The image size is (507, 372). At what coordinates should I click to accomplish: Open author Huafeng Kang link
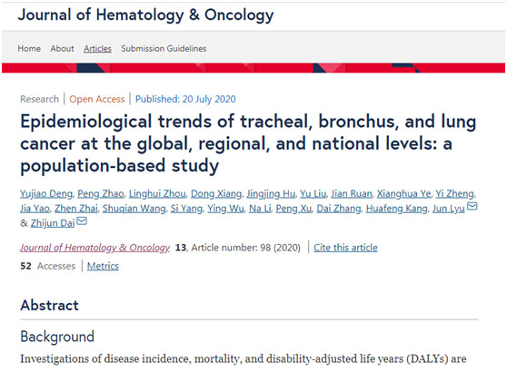point(396,209)
